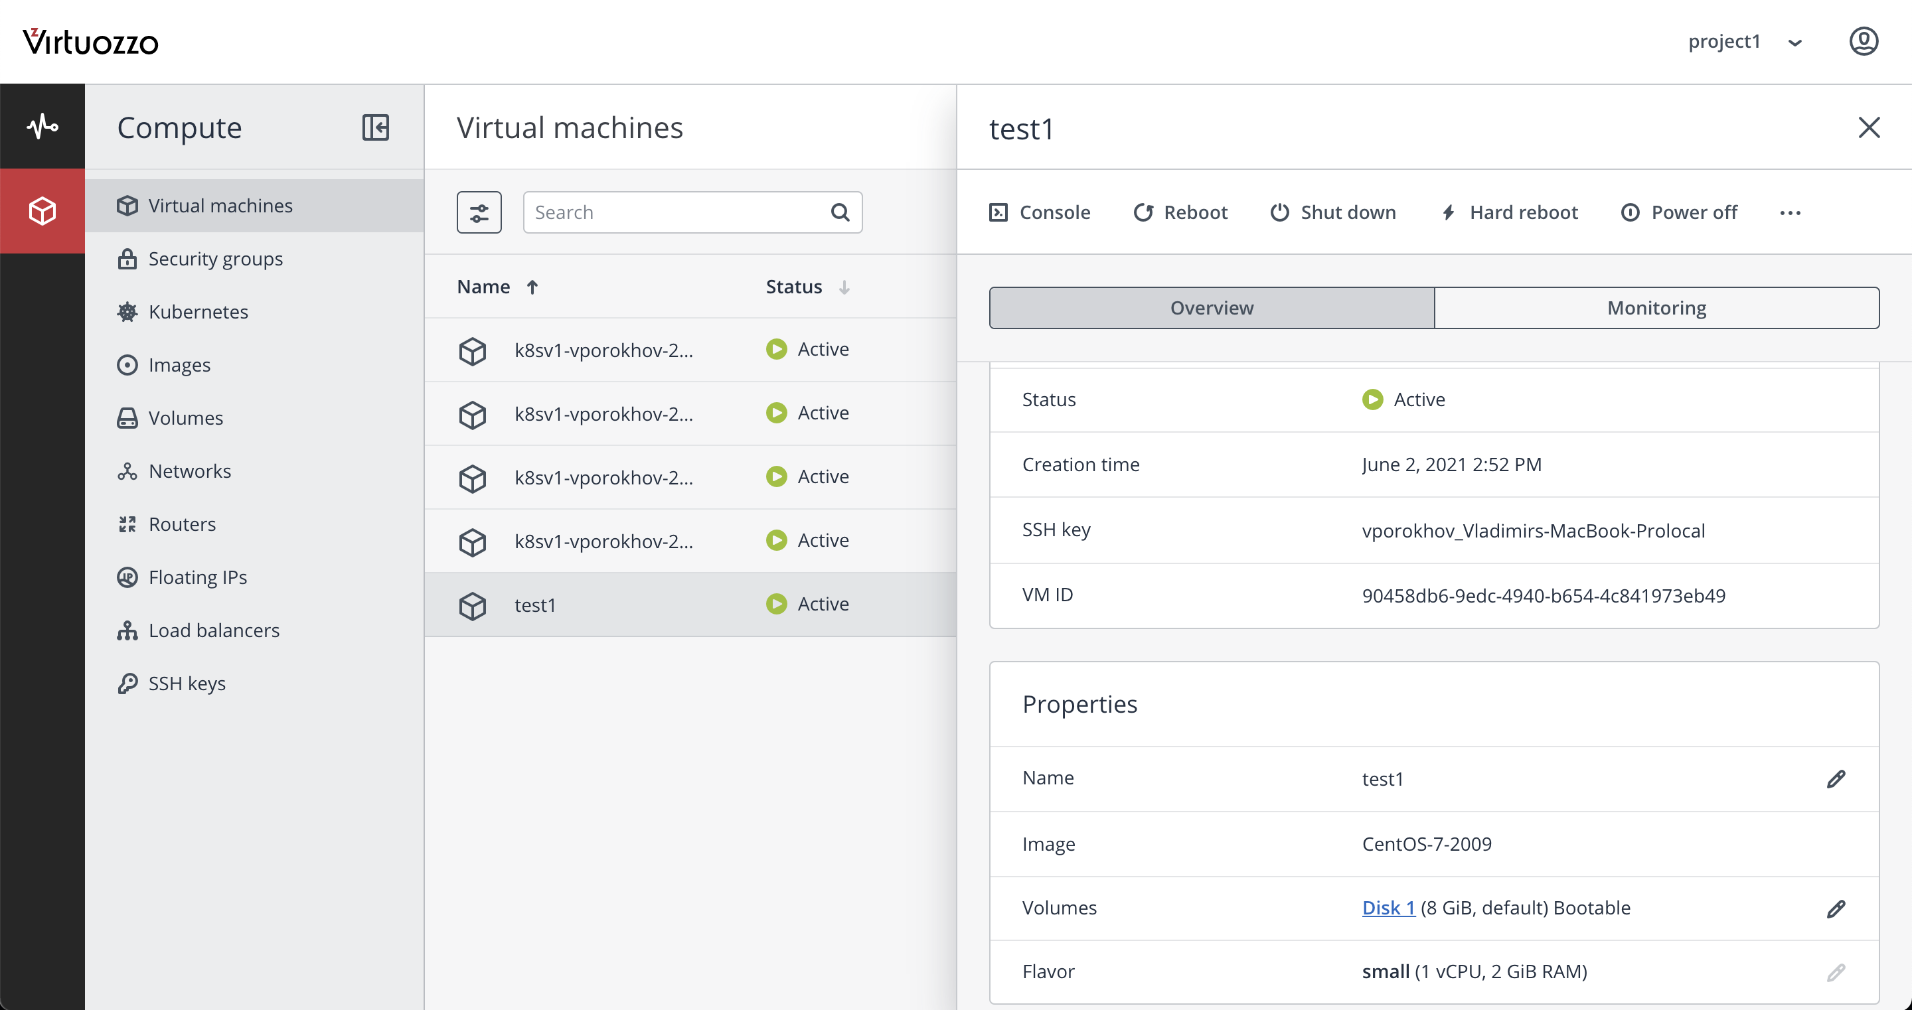Switch to the Monitoring tab

pos(1656,308)
